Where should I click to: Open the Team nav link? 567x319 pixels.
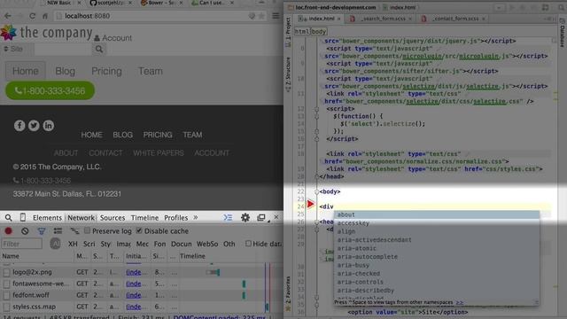pos(151,71)
